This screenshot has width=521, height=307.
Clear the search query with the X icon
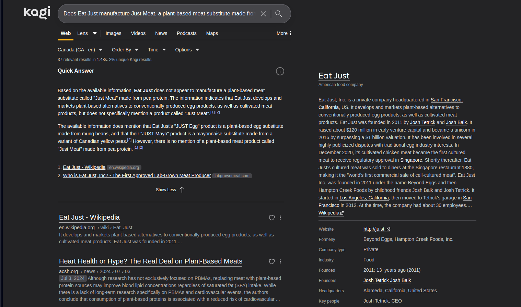263,14
